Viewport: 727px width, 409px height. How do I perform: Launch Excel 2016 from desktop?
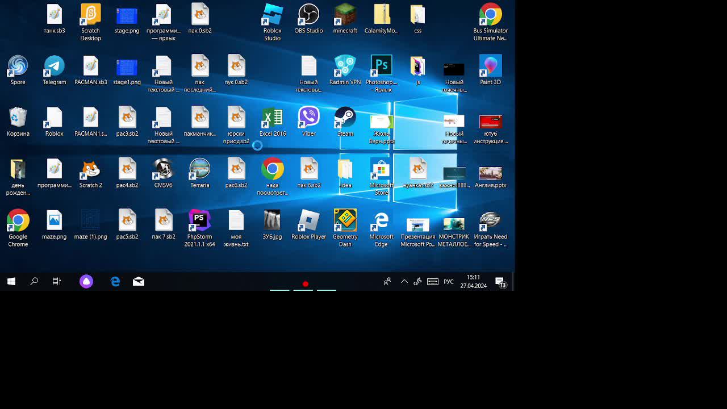pos(273,122)
